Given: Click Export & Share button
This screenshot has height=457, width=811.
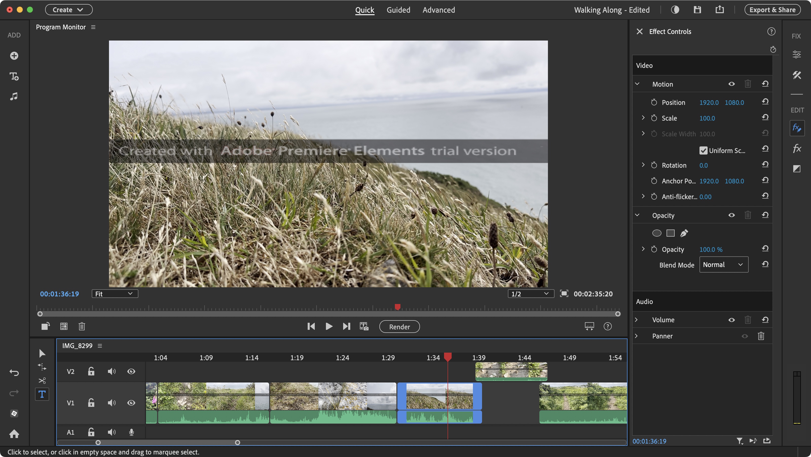Looking at the screenshot, I should (772, 10).
